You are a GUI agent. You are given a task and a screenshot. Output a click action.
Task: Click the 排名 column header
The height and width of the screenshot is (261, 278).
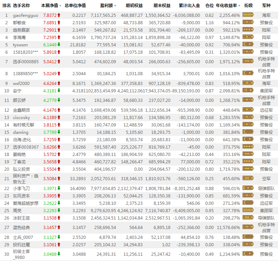(7, 6)
